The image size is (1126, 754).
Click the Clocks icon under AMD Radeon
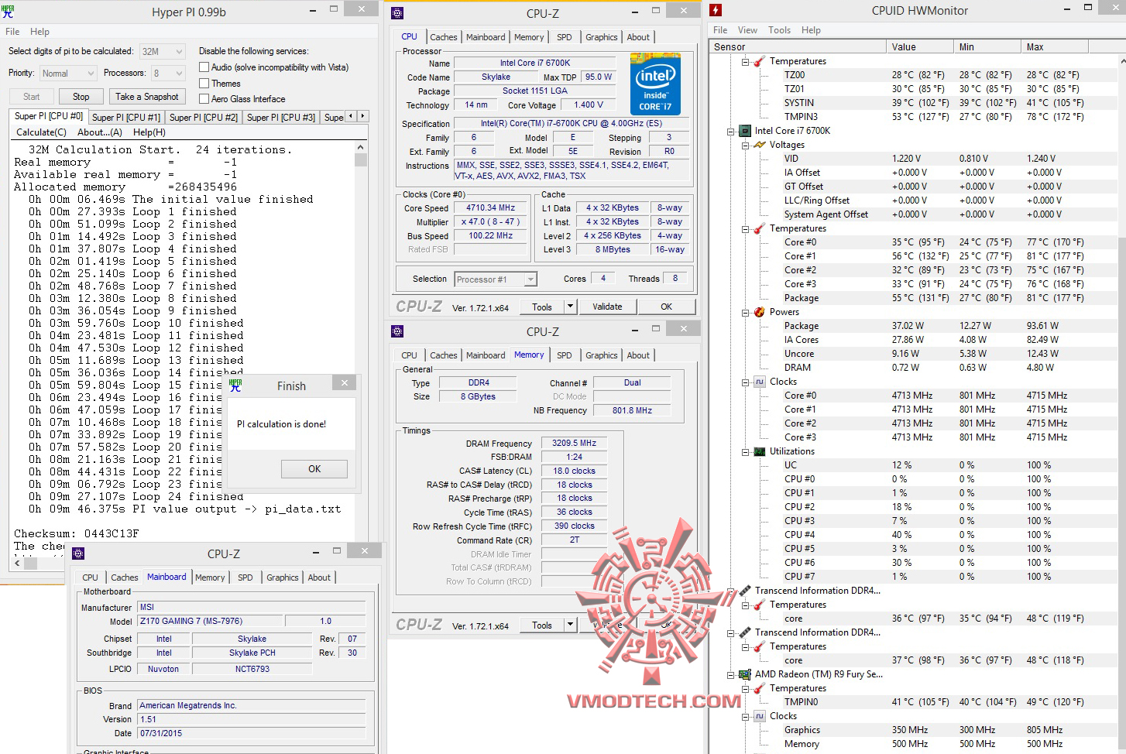(x=759, y=716)
